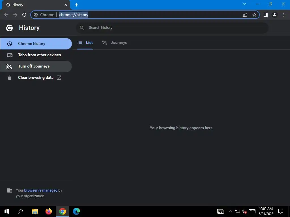
Task: Switch to the Journeys tab
Action: coord(115,43)
